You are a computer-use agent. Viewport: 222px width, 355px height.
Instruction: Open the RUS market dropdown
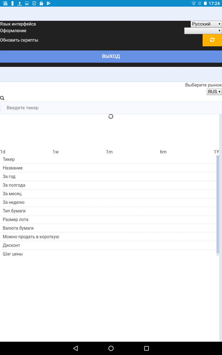coord(214,92)
